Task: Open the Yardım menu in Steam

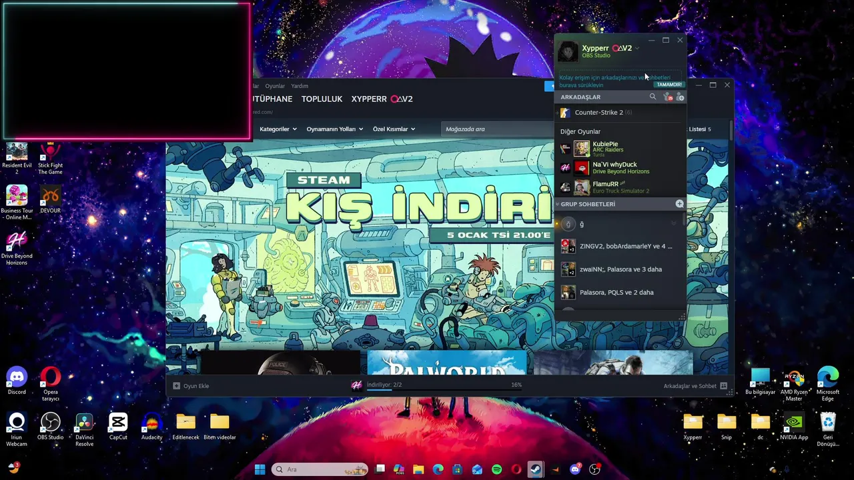Action: tap(300, 86)
